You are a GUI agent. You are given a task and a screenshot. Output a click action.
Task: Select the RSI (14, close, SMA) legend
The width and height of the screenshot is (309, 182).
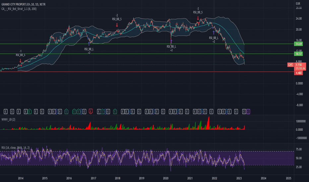point(16,148)
